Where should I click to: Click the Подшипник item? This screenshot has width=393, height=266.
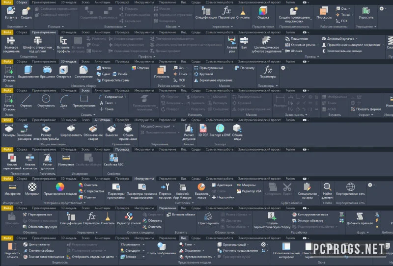(297, 39)
